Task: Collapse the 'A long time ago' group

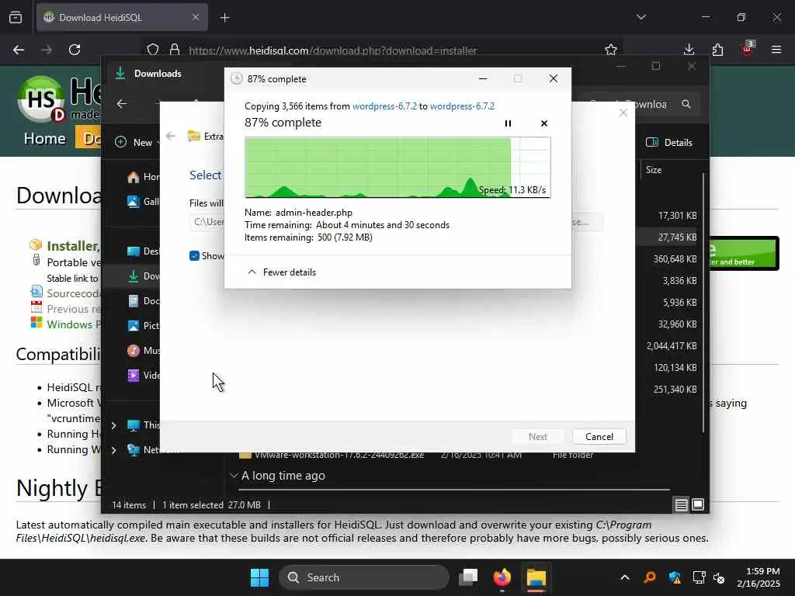Action: [x=234, y=476]
